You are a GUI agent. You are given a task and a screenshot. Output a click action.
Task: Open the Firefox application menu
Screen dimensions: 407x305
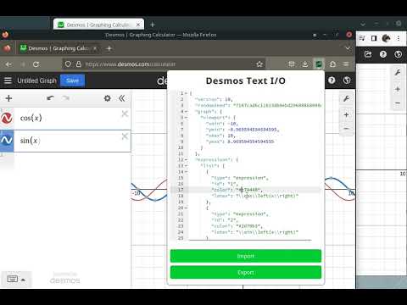pos(346,64)
